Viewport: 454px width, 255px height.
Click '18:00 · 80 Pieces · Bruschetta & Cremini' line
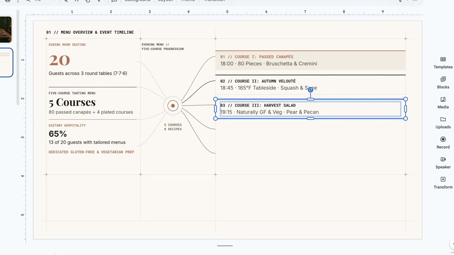click(268, 64)
